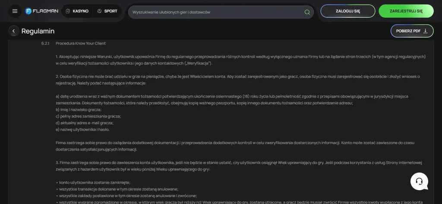Image resolution: width=442 pixels, height=204 pixels.
Task: Click the Zarejestruj się button
Action: pyautogui.click(x=406, y=11)
